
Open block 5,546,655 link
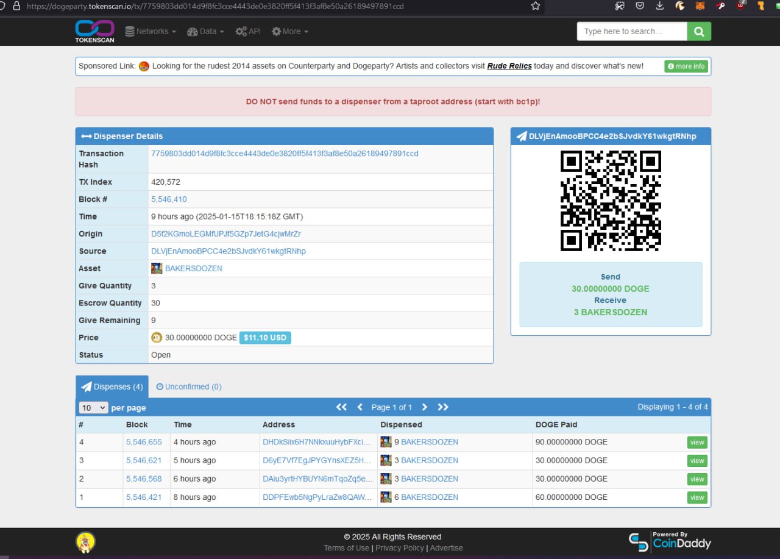[144, 442]
